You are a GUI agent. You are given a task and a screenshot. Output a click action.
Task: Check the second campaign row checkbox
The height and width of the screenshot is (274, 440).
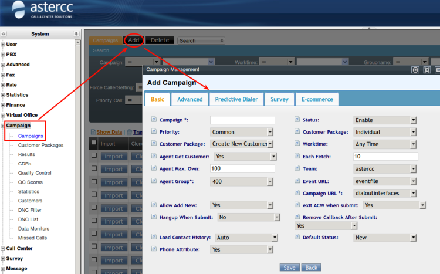pyautogui.click(x=94, y=169)
